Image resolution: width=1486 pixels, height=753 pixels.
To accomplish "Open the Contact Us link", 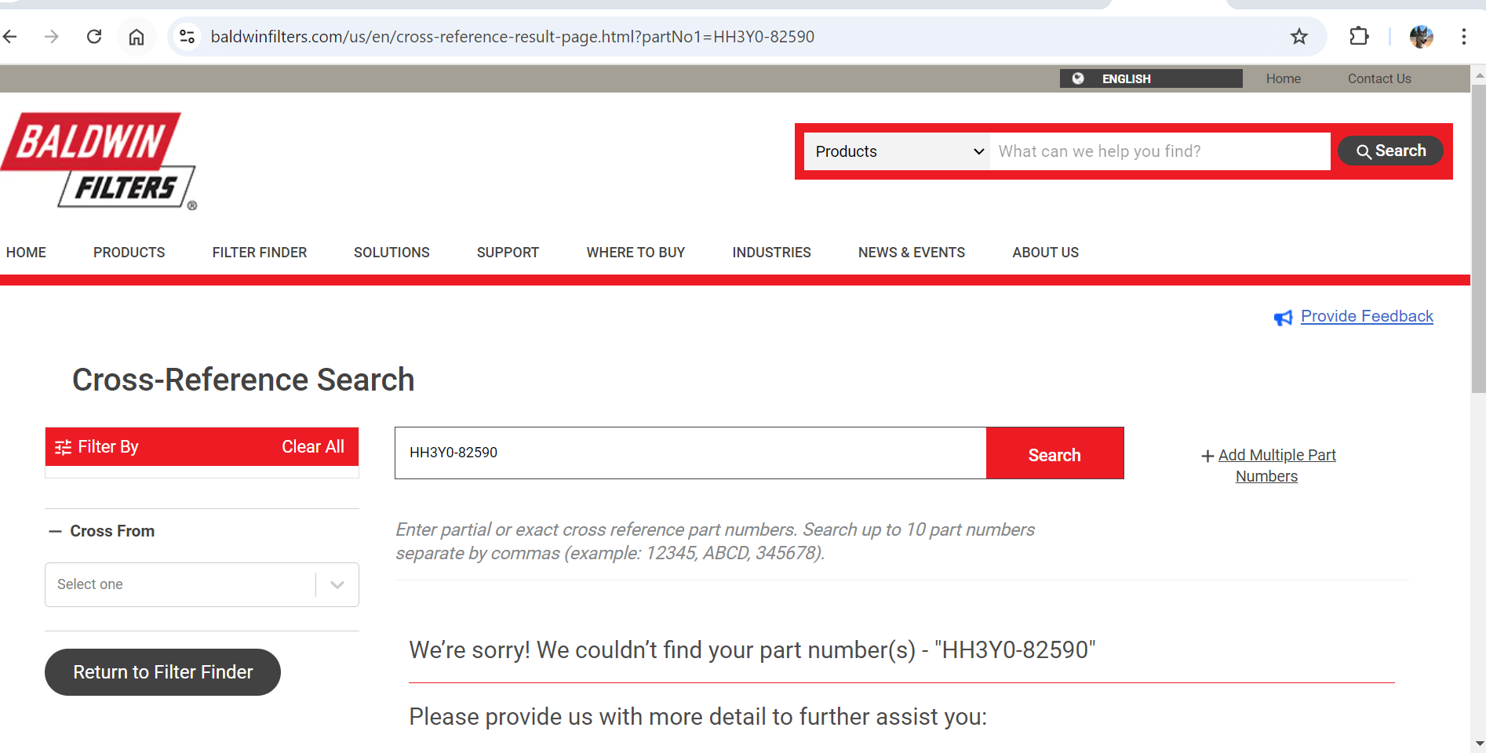I will click(1379, 78).
